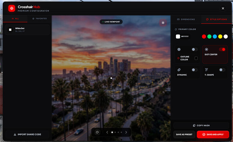Go to next background with right arrow
233x142 pixels.
126,132
